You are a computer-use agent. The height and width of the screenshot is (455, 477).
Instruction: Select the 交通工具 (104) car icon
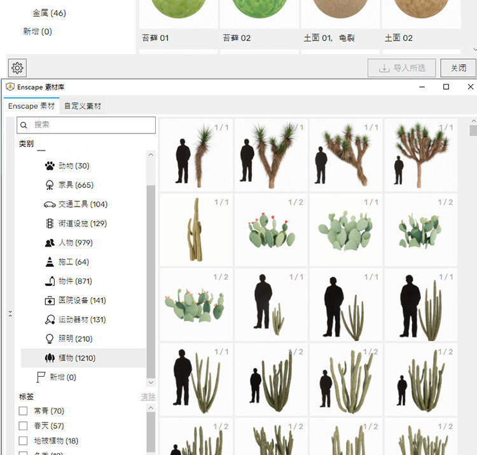(x=50, y=205)
